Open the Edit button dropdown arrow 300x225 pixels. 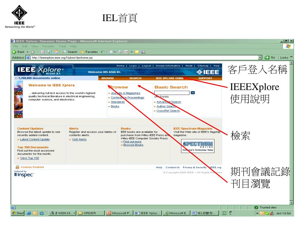tap(132, 52)
